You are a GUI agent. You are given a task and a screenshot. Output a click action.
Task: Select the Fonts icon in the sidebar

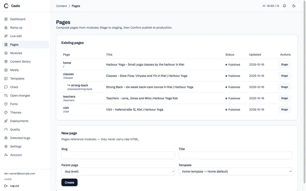(x=6, y=104)
